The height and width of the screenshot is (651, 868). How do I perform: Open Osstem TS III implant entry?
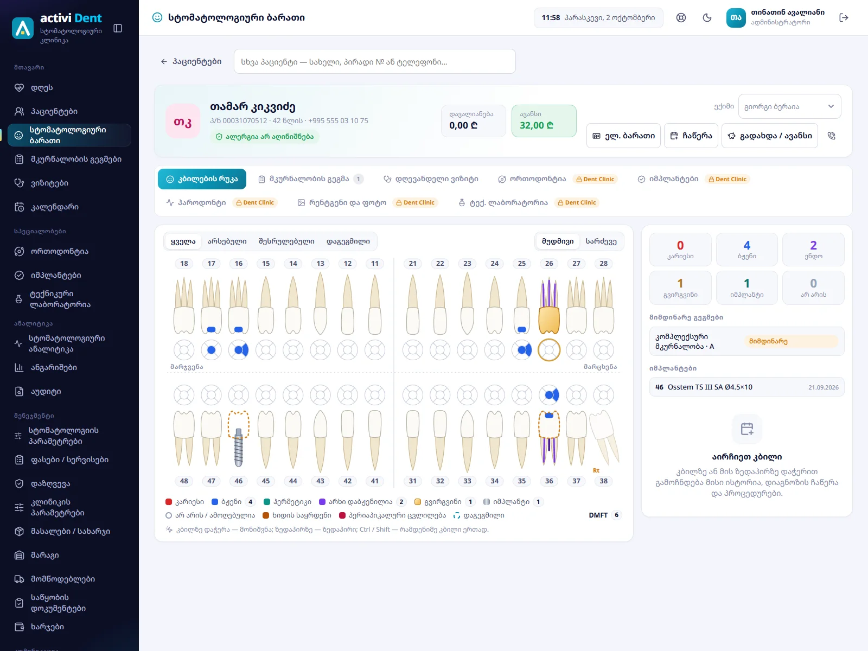(747, 387)
